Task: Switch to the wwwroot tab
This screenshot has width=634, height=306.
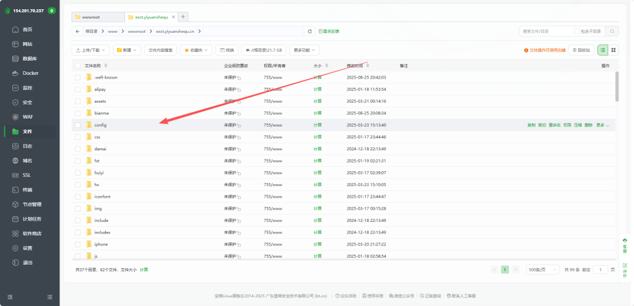Action: tap(97, 17)
